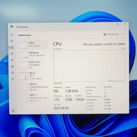Click the handles count 73424
This screenshot has height=137, width=137.
pos(80,99)
